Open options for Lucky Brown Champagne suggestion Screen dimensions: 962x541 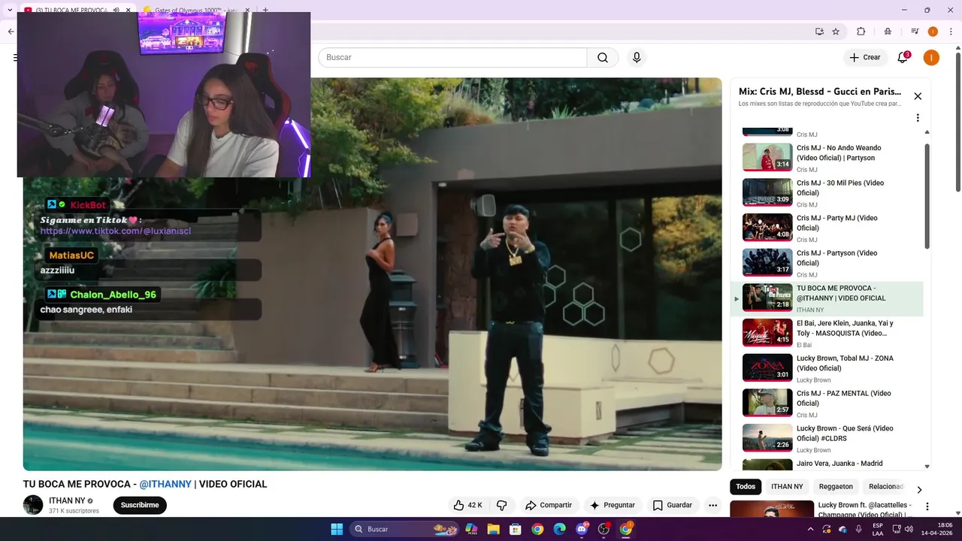(x=927, y=506)
